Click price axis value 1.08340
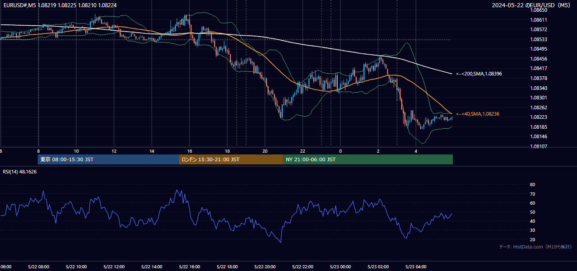Viewport: 577px width, 271px height. [539, 88]
